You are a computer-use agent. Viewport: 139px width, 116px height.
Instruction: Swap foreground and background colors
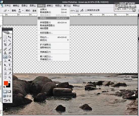pos(10,81)
